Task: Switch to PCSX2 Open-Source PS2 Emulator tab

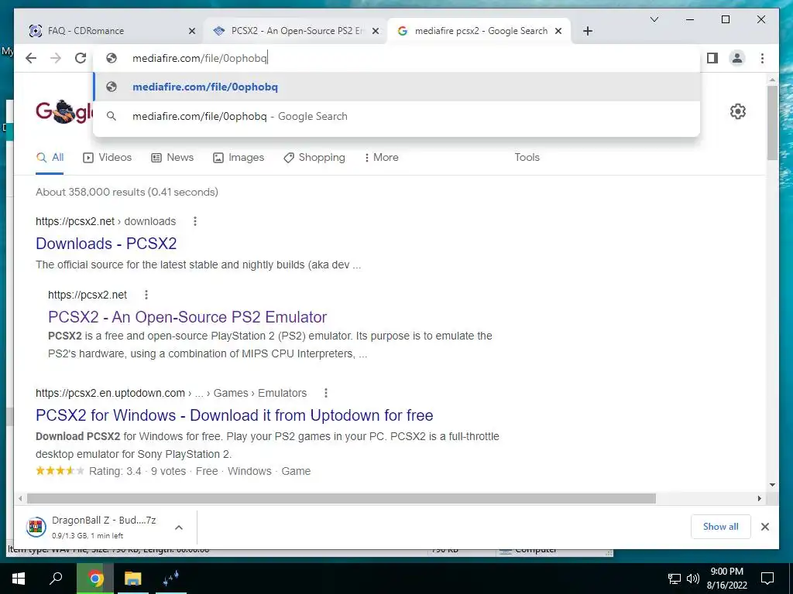Action: point(295,31)
